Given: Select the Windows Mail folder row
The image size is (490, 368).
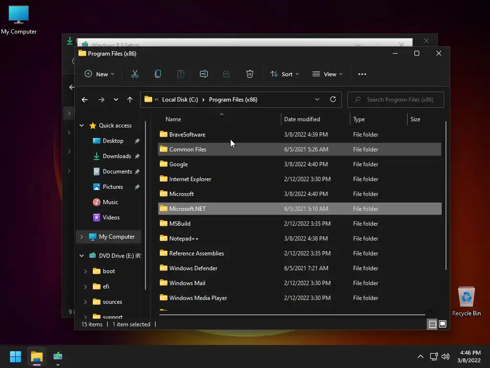Looking at the screenshot, I should (300, 283).
